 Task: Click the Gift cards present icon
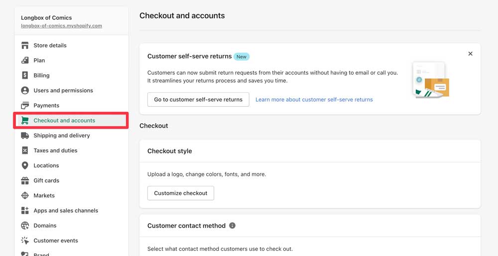[25, 180]
